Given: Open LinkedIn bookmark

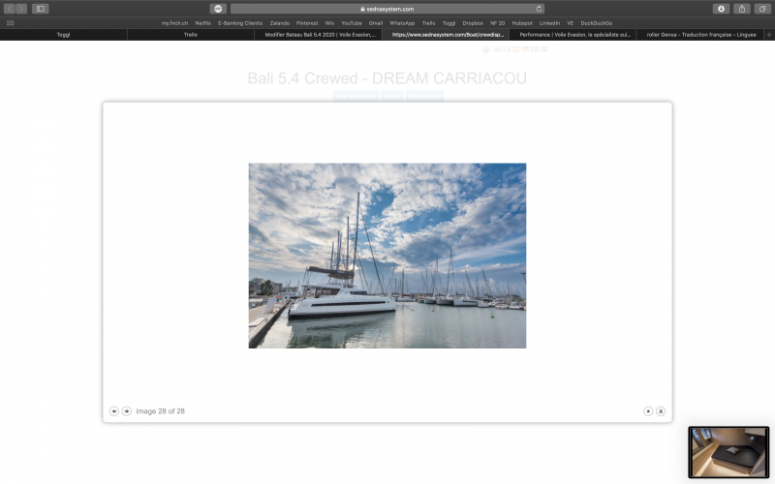Looking at the screenshot, I should (549, 22).
